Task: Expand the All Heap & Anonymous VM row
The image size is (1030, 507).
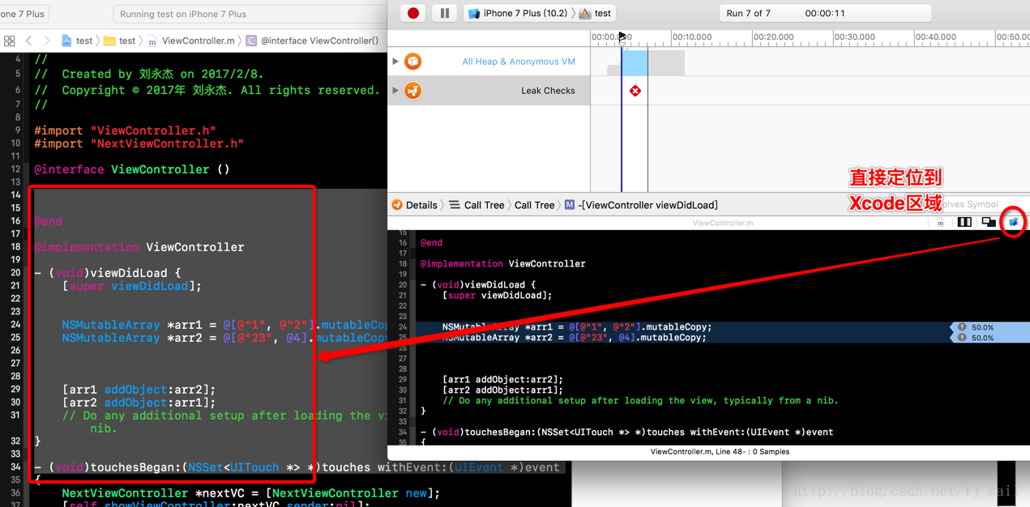Action: (395, 62)
